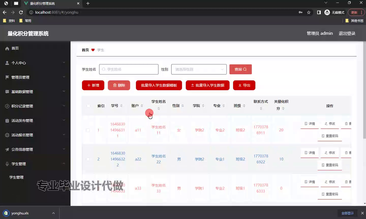This screenshot has width=366, height=219.
Task: Check the row checkbox for a22
Action: tap(88, 159)
